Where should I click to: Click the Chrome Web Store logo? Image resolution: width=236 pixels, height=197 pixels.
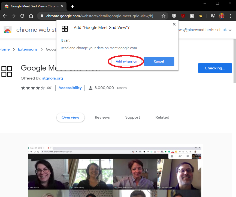pyautogui.click(x=8, y=30)
